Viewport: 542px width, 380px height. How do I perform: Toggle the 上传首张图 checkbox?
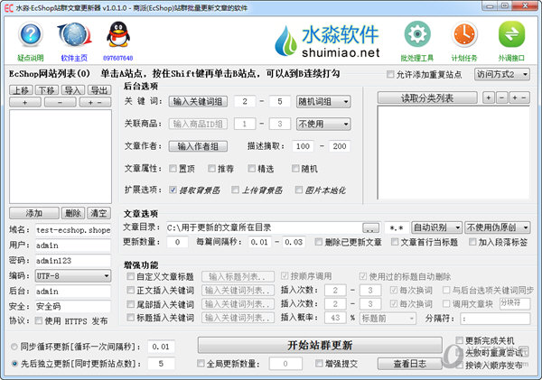(235, 190)
